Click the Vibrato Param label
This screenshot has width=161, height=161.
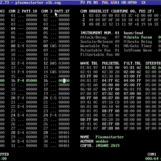[138, 37]
